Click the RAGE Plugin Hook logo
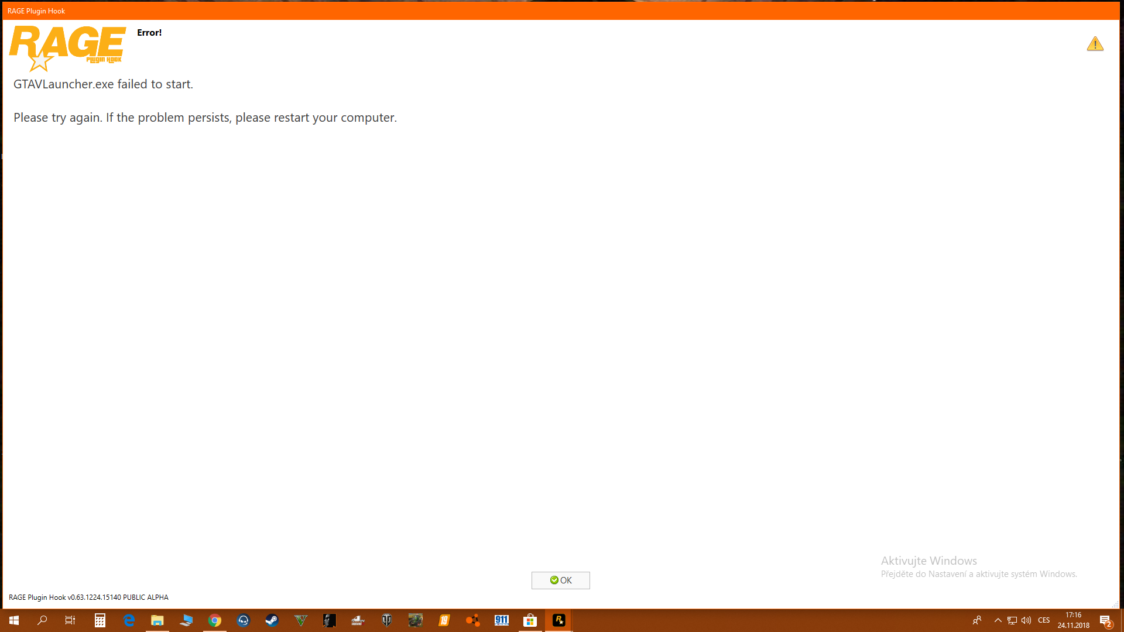 point(67,47)
